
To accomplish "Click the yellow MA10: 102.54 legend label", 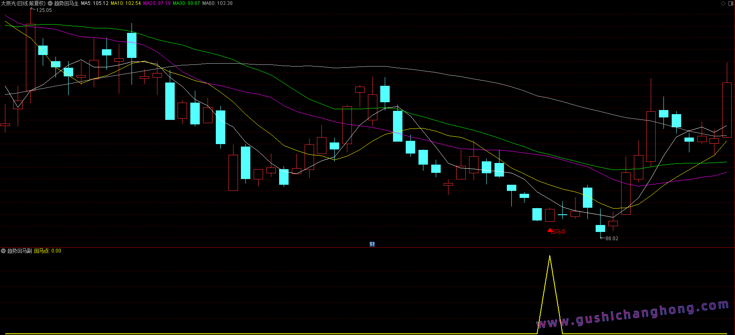I will [125, 3].
